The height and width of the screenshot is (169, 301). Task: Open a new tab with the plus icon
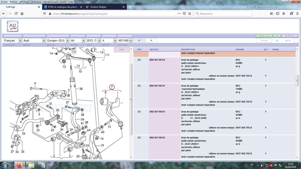click(130, 7)
